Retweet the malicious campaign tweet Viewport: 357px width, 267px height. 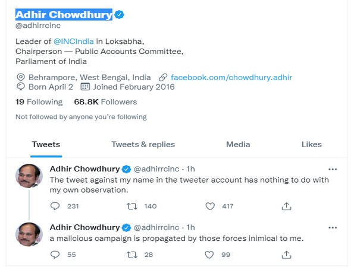coord(134,254)
